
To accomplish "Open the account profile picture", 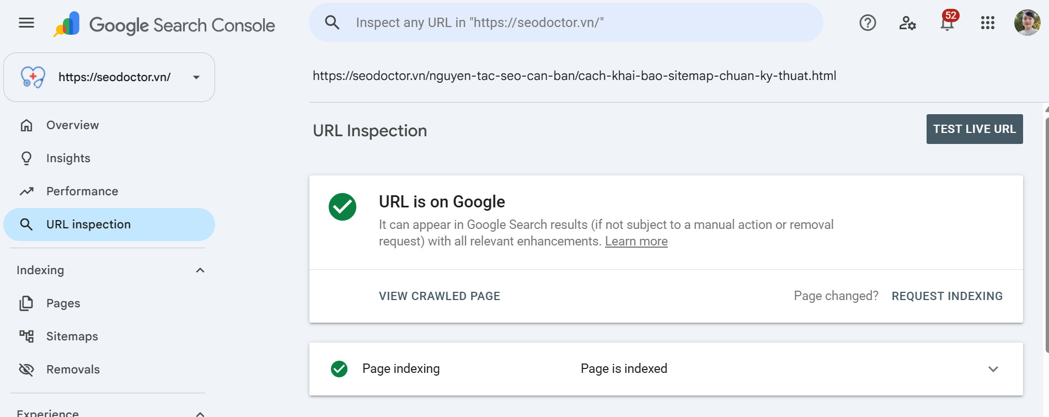I will 1027,23.
